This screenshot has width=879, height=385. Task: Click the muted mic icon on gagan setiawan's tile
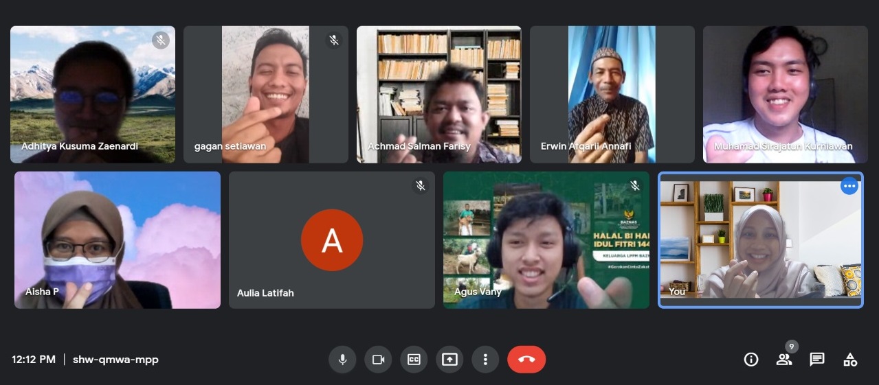334,40
